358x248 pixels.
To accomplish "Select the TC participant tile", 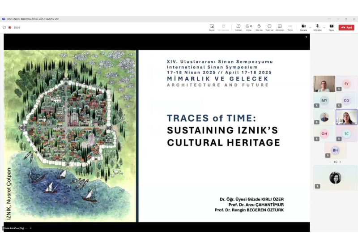I will coord(346,133).
